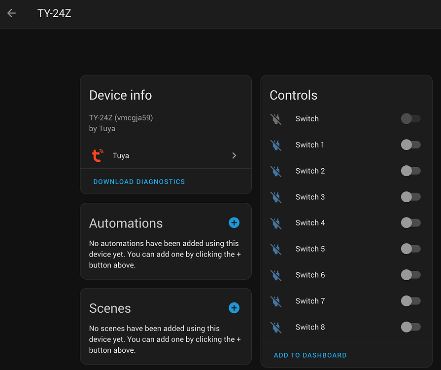Click the plug icon beside Switch 3
This screenshot has width=441, height=370.
(276, 197)
